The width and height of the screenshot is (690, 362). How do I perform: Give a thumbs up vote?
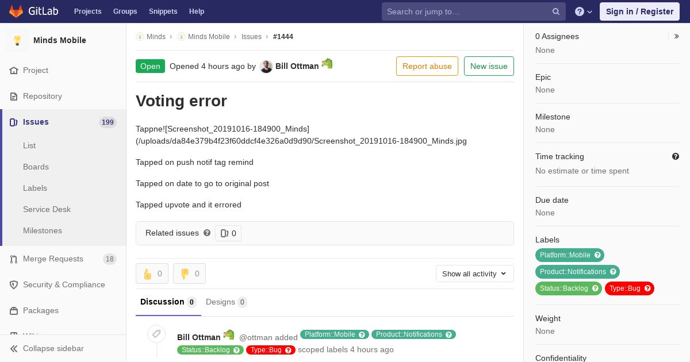[152, 274]
